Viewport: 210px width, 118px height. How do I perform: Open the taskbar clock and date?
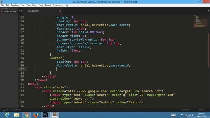click(201, 115)
